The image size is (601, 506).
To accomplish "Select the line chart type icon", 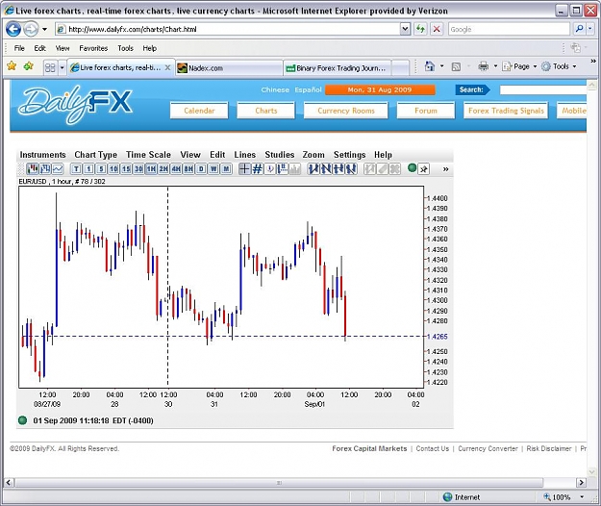I will tap(58, 168).
